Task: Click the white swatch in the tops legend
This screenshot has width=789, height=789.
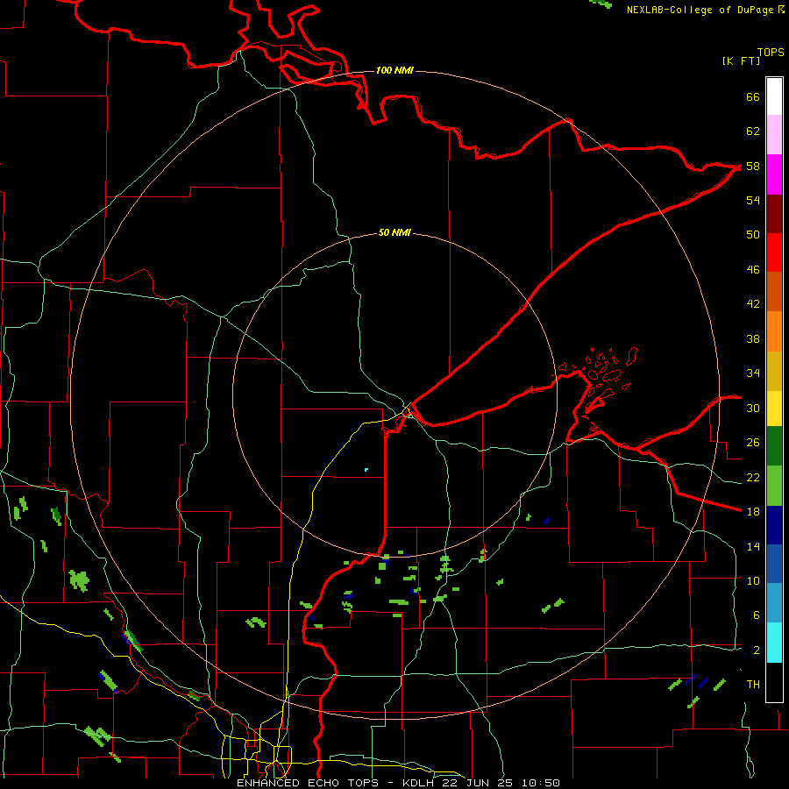Action: tap(774, 96)
